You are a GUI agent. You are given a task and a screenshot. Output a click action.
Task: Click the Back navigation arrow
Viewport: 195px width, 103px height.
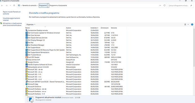click(2, 5)
